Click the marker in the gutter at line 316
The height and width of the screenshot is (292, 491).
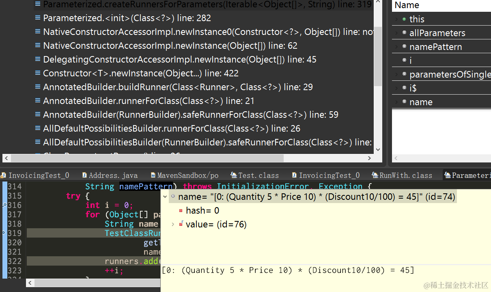click(x=4, y=205)
